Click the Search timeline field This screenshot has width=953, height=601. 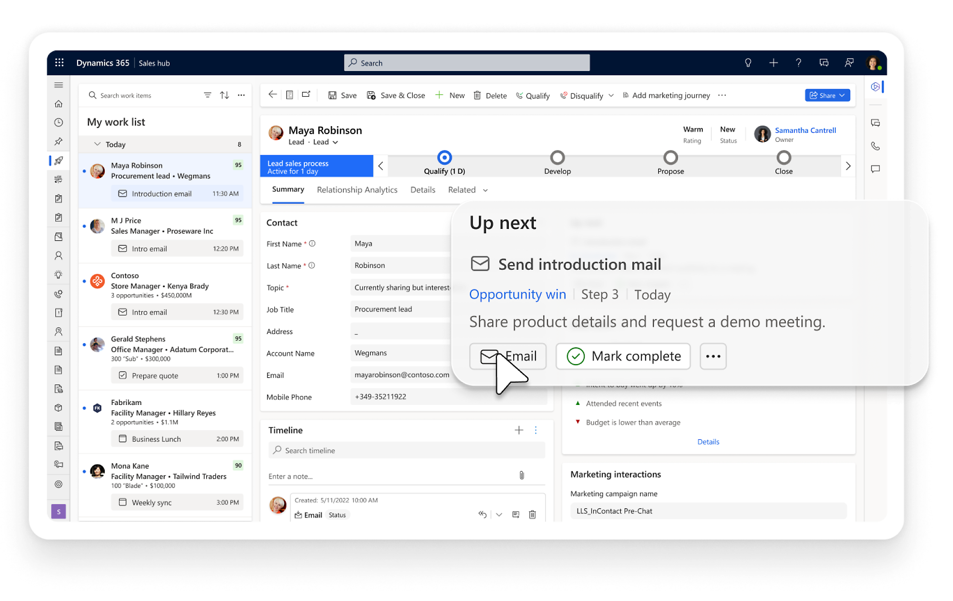coord(407,451)
